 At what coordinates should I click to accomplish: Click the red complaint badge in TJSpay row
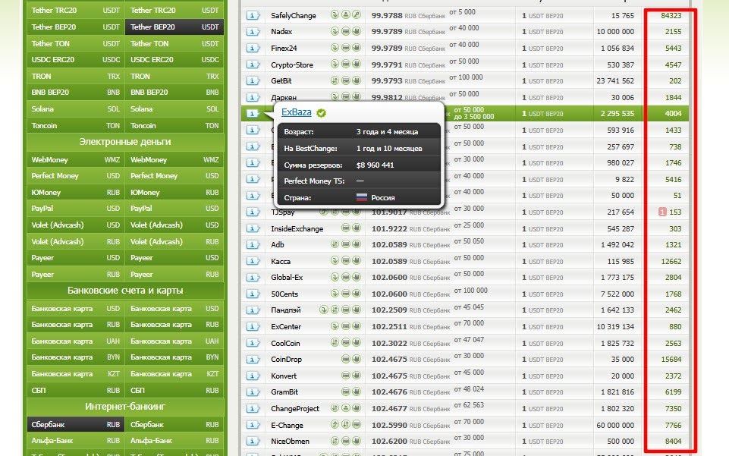[x=662, y=212]
